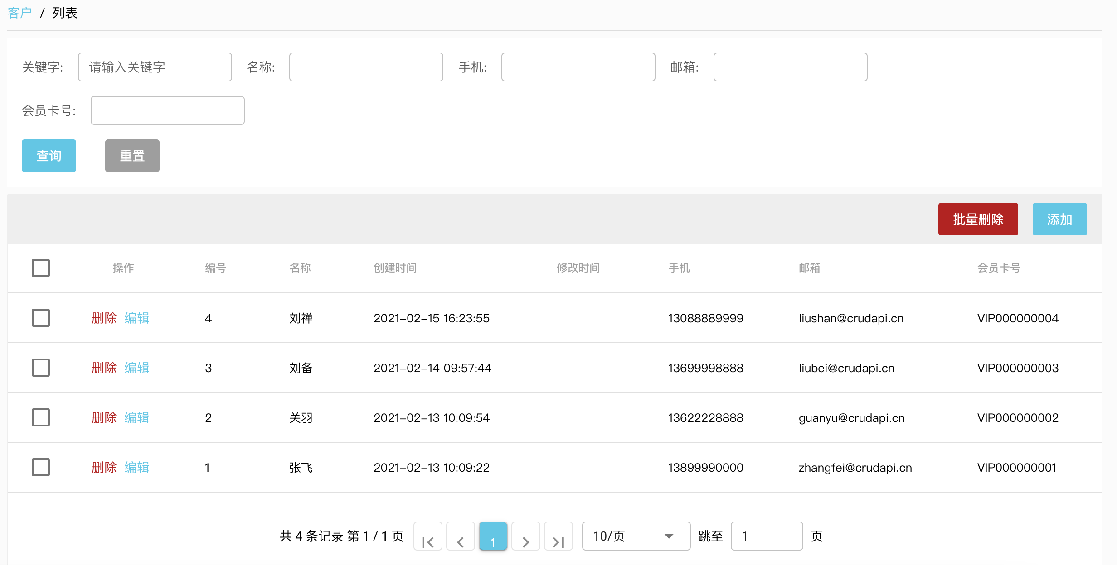Click the red 批量删除 button
Screen dimensions: 1117x565
pyautogui.click(x=978, y=219)
